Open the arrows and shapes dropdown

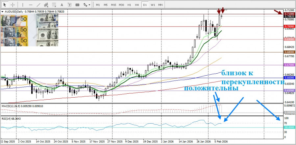(87, 5)
